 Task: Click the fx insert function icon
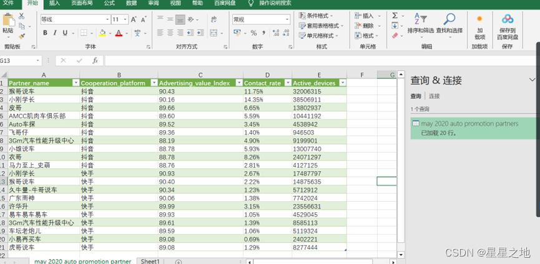click(x=95, y=61)
